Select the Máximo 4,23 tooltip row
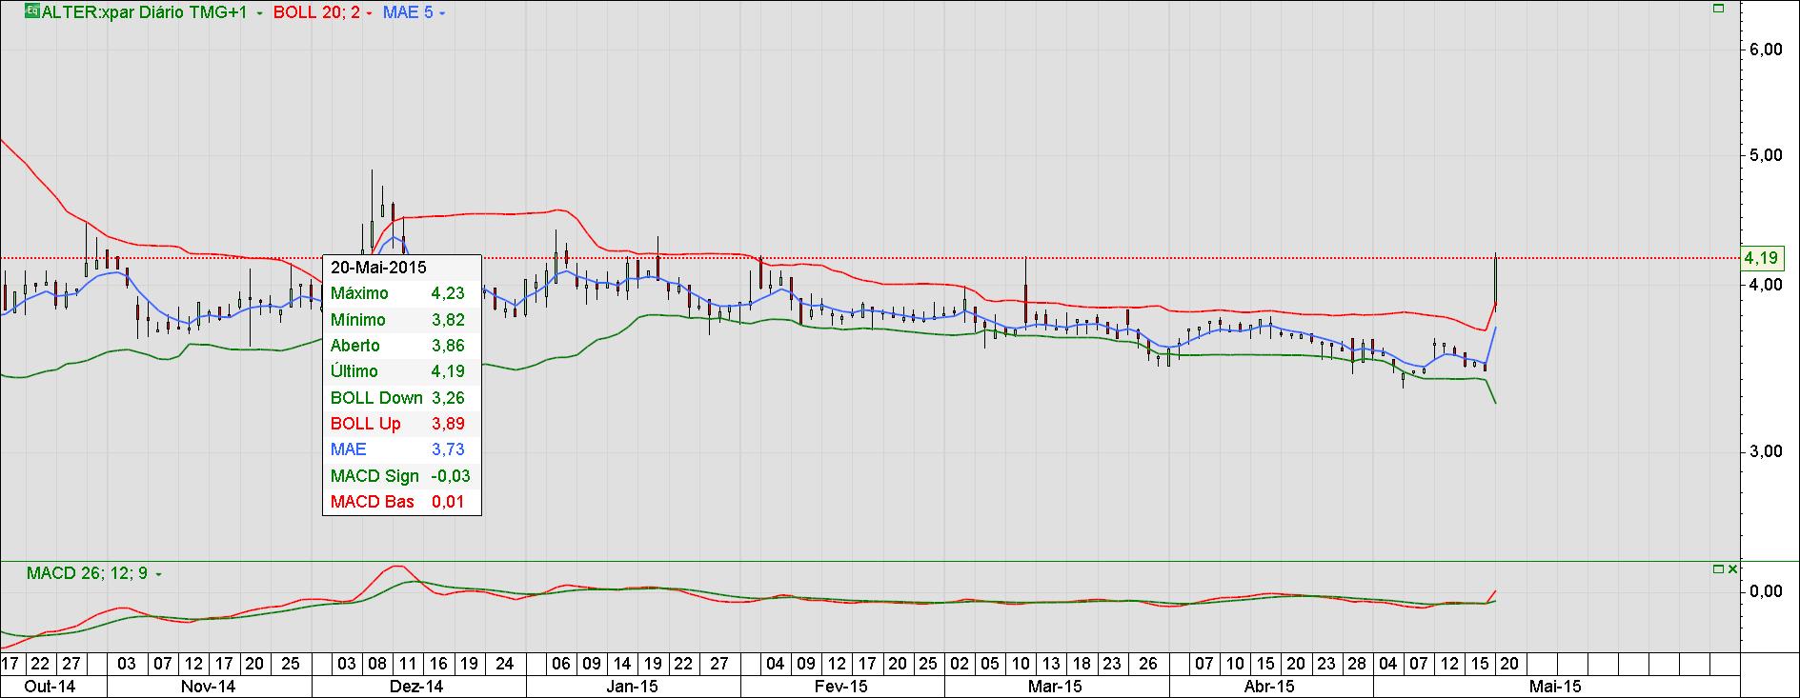 pyautogui.click(x=401, y=293)
